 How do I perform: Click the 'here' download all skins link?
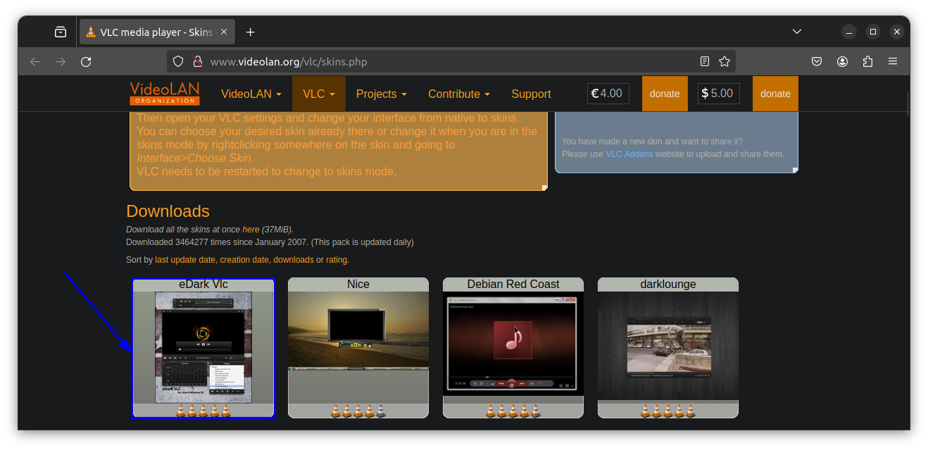pos(251,230)
